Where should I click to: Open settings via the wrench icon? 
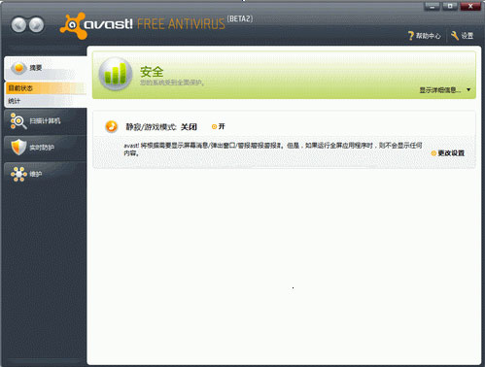[x=455, y=36]
